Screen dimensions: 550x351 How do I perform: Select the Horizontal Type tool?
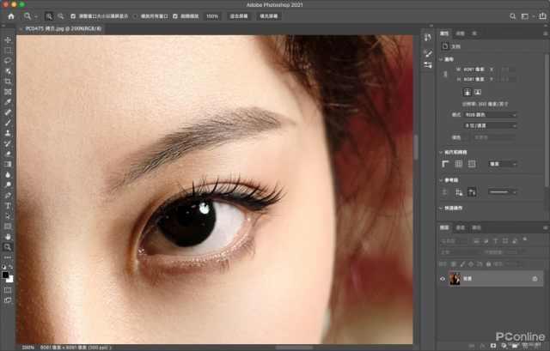point(8,206)
